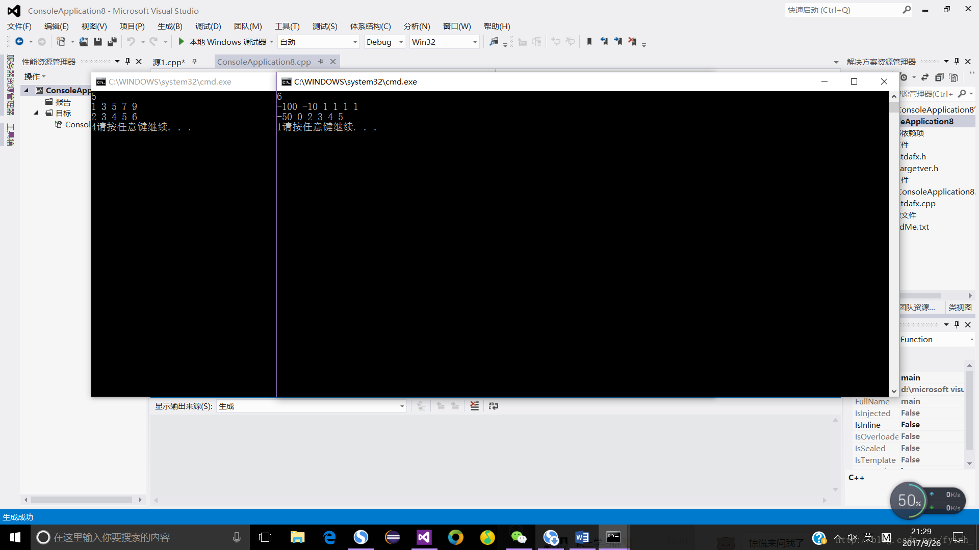Viewport: 979px width, 550px height.
Task: Open Microsoft Edge from the taskbar
Action: (x=329, y=537)
